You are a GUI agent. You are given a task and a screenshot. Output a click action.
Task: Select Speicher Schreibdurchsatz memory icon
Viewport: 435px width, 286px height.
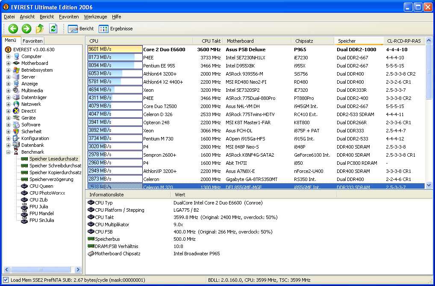pos(24,166)
